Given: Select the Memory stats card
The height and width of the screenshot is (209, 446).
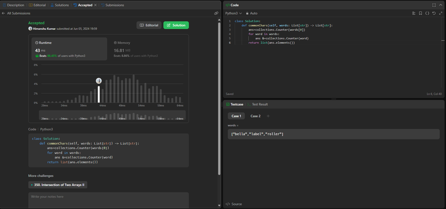Looking at the screenshot, I should pos(148,49).
